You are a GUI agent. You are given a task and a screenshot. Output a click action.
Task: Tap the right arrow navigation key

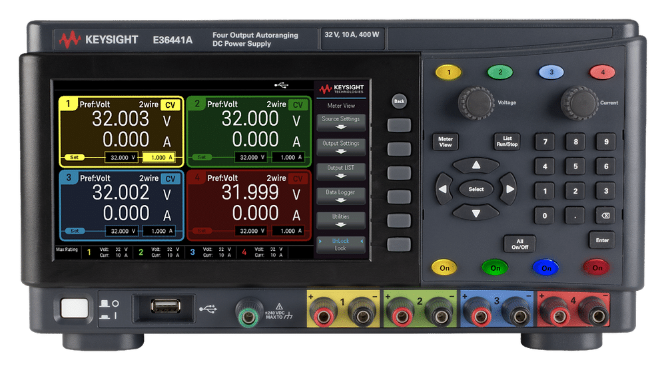508,189
